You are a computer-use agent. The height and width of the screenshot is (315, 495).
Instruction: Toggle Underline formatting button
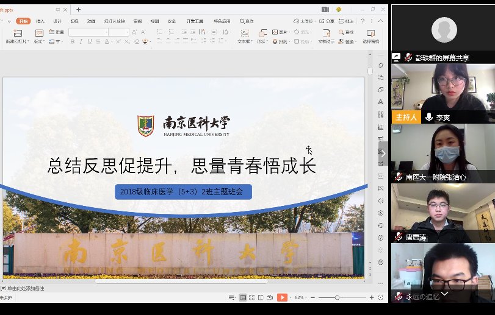(x=89, y=42)
